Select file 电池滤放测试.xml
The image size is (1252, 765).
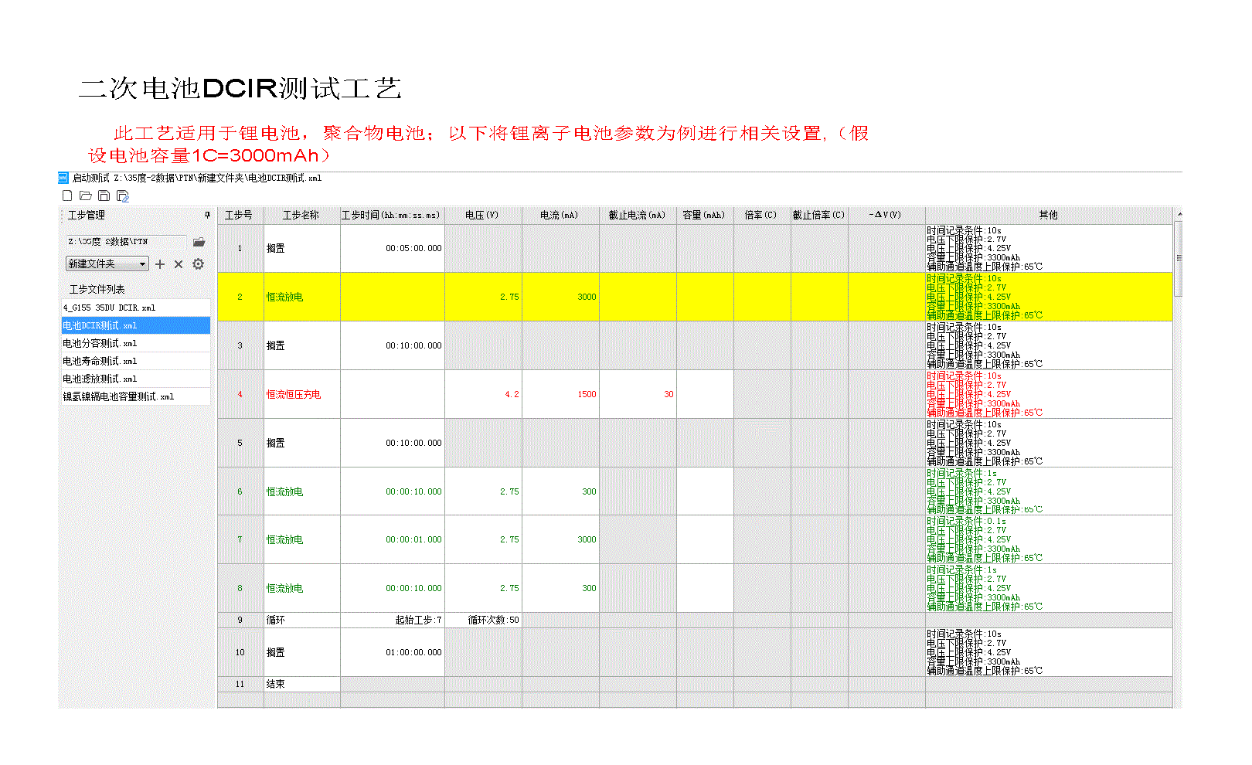pos(135,379)
